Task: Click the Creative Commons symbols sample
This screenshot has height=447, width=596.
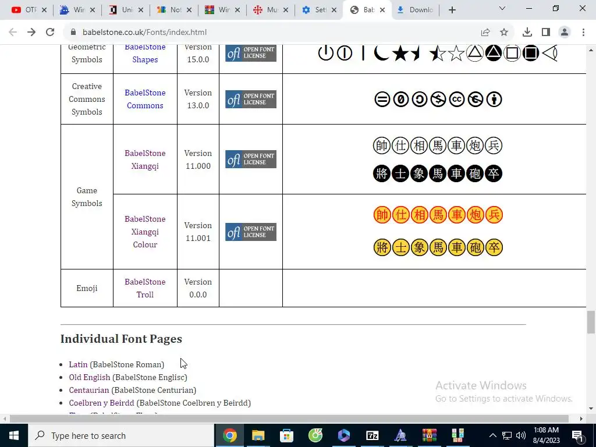Action: click(438, 100)
